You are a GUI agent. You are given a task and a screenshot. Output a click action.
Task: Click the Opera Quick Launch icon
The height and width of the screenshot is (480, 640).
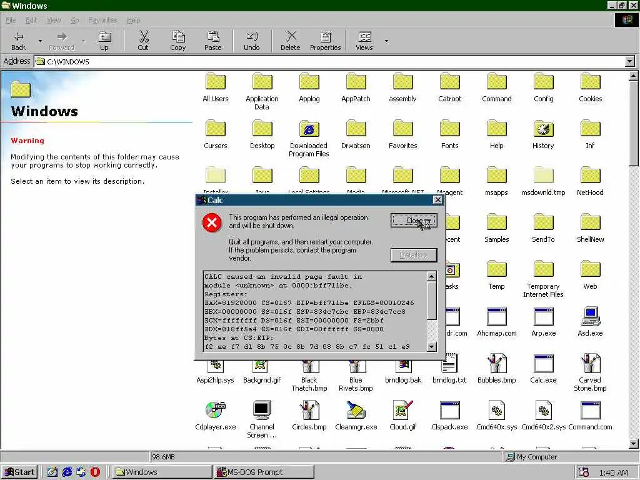pos(95,472)
